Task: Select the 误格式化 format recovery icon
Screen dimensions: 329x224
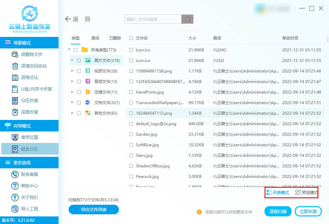Action: 15,77
